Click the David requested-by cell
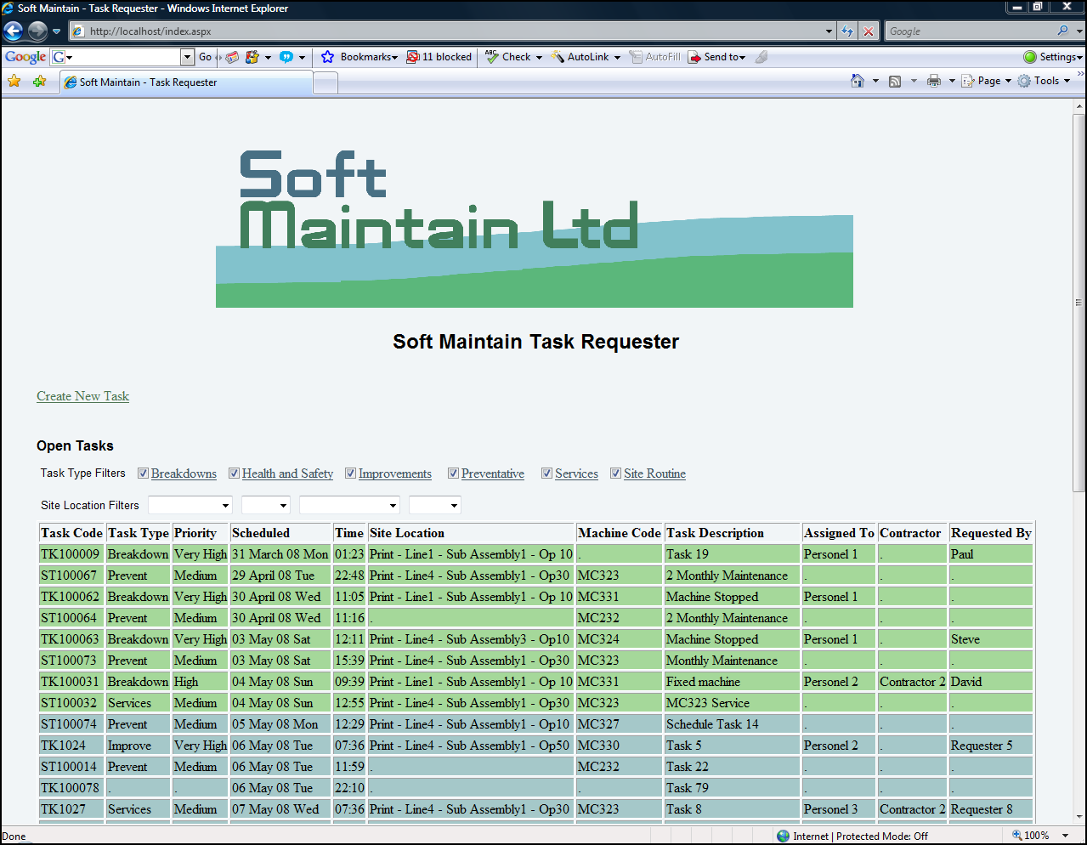Screen dimensions: 1087x845 coord(991,682)
